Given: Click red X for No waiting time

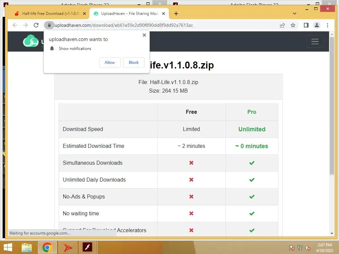Looking at the screenshot, I should coord(191,213).
